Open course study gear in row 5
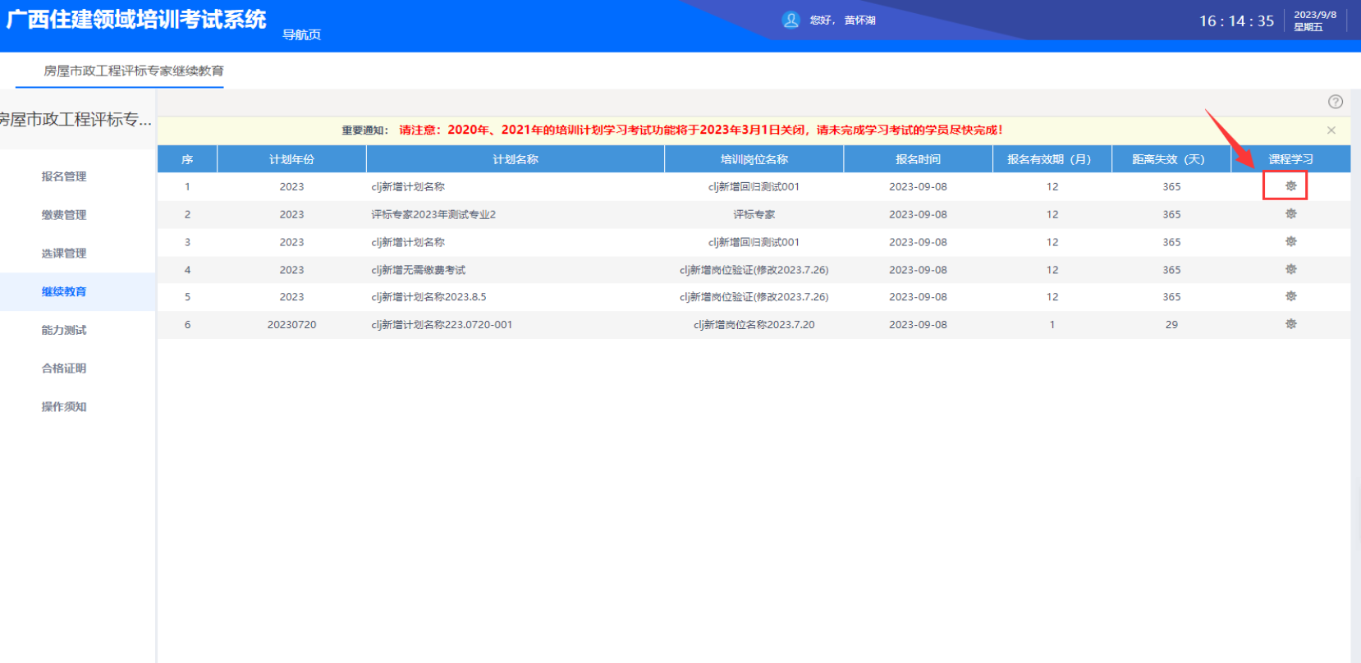Image resolution: width=1361 pixels, height=663 pixels. (x=1290, y=296)
